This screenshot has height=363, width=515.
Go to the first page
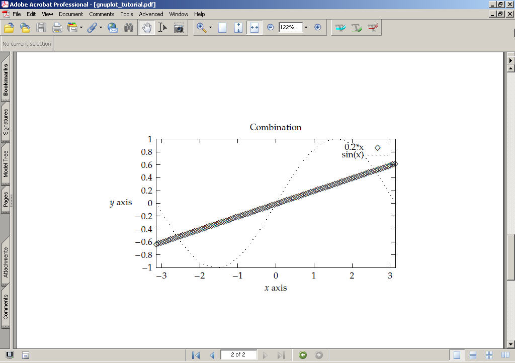pos(196,355)
